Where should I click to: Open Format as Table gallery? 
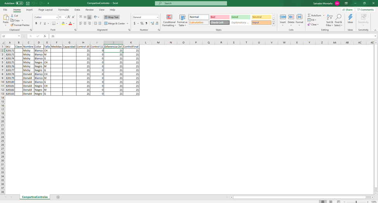pyautogui.click(x=182, y=20)
